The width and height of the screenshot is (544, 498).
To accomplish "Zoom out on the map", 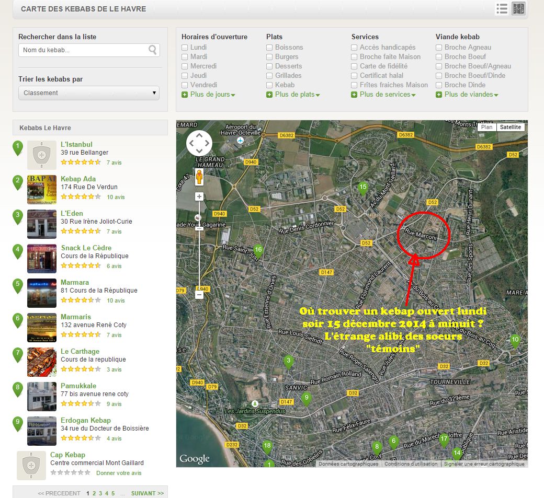I will [x=199, y=295].
